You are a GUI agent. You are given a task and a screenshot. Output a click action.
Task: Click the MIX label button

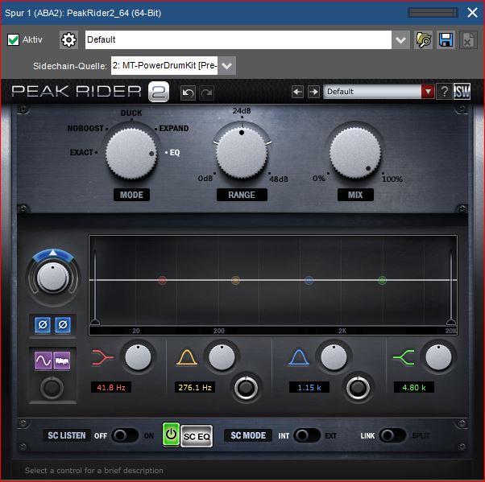355,195
